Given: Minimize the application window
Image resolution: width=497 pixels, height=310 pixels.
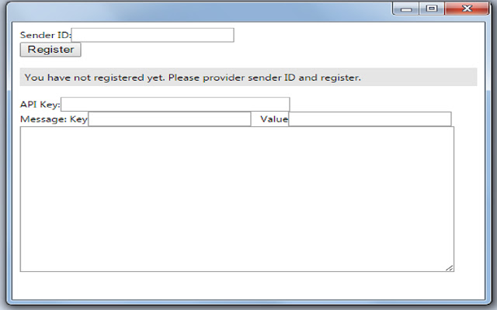Looking at the screenshot, I should point(406,9).
